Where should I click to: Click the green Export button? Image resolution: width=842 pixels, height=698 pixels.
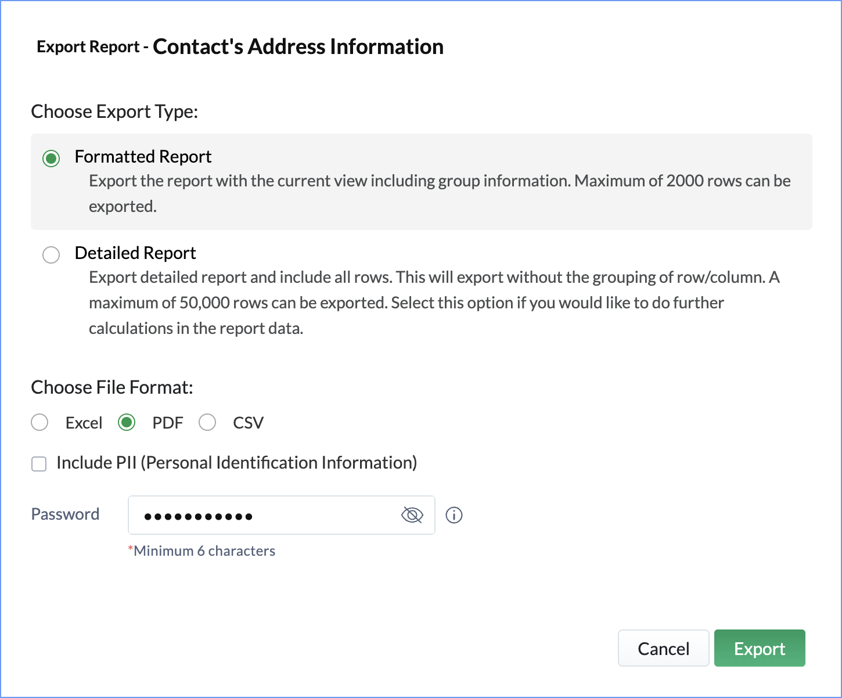(x=759, y=648)
